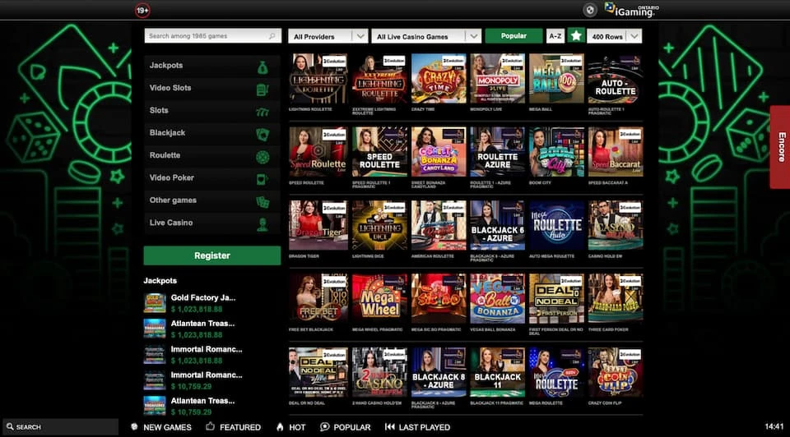Click the Hot flame icon

pos(280,426)
